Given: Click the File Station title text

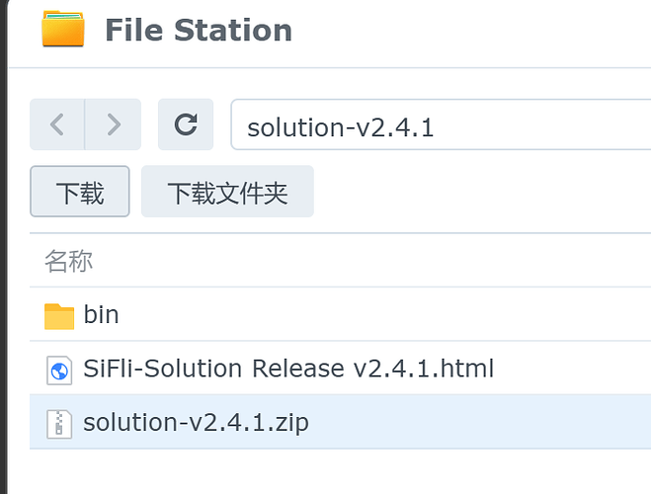Looking at the screenshot, I should 199,31.
